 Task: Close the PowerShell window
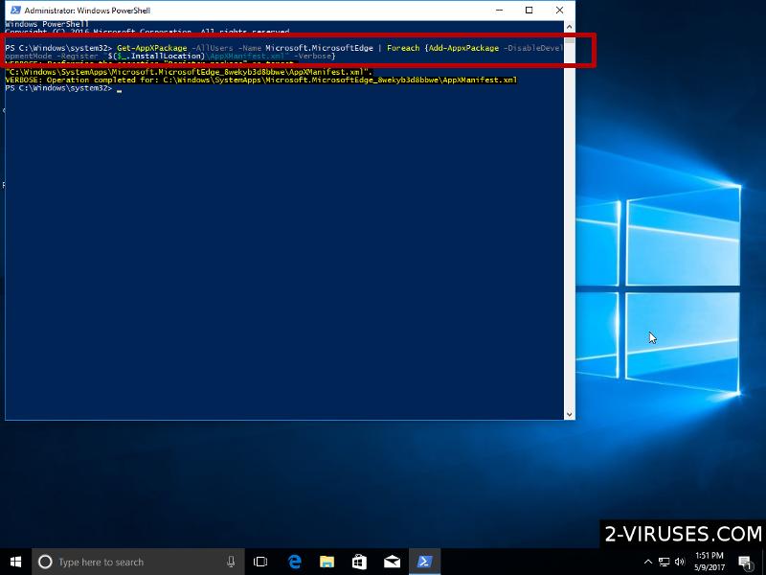(x=559, y=11)
